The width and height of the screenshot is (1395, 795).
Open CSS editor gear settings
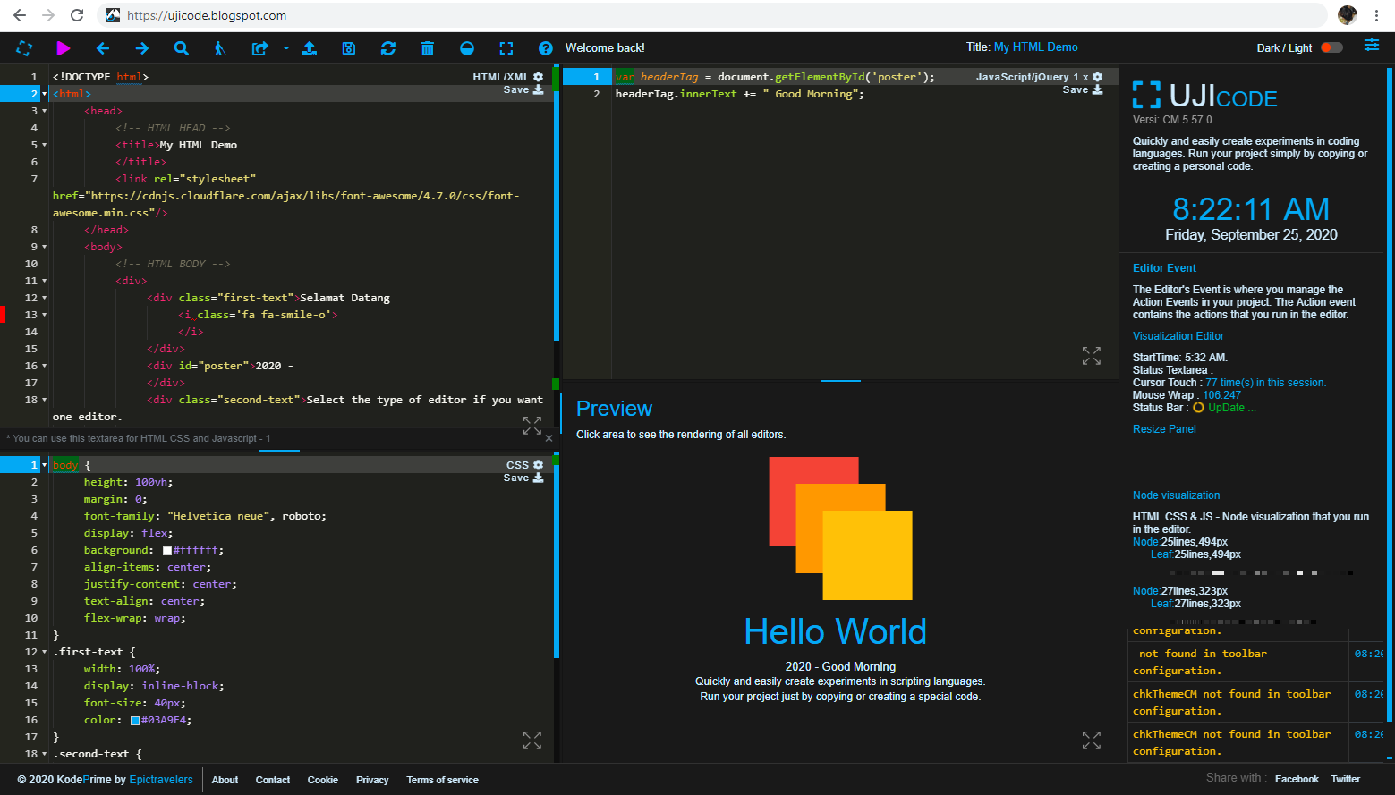coord(539,465)
